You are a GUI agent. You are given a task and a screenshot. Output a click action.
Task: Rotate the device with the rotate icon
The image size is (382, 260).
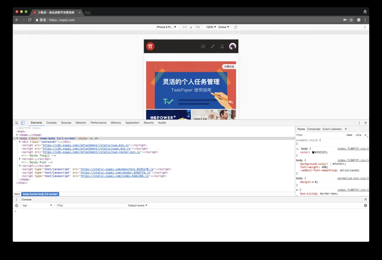236,27
